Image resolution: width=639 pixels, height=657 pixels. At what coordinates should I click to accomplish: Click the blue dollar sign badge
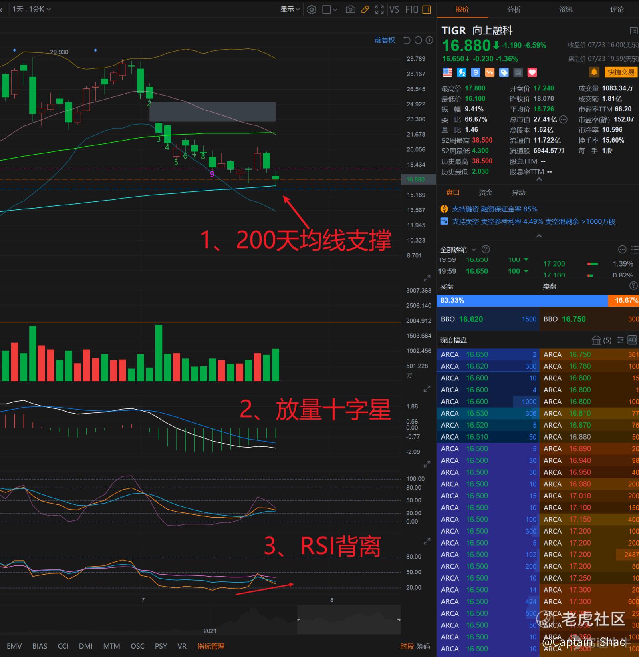[475, 72]
